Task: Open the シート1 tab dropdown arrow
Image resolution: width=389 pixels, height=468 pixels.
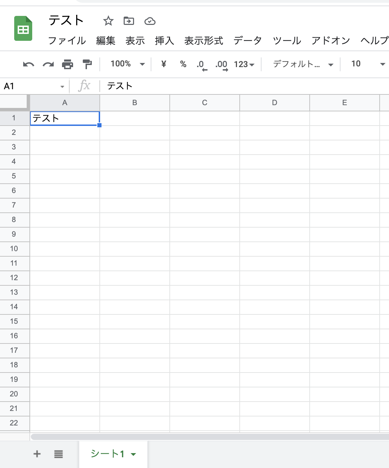Action: (x=133, y=455)
